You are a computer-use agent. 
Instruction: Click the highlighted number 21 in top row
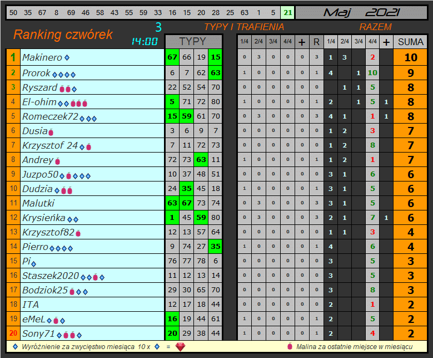coord(288,12)
